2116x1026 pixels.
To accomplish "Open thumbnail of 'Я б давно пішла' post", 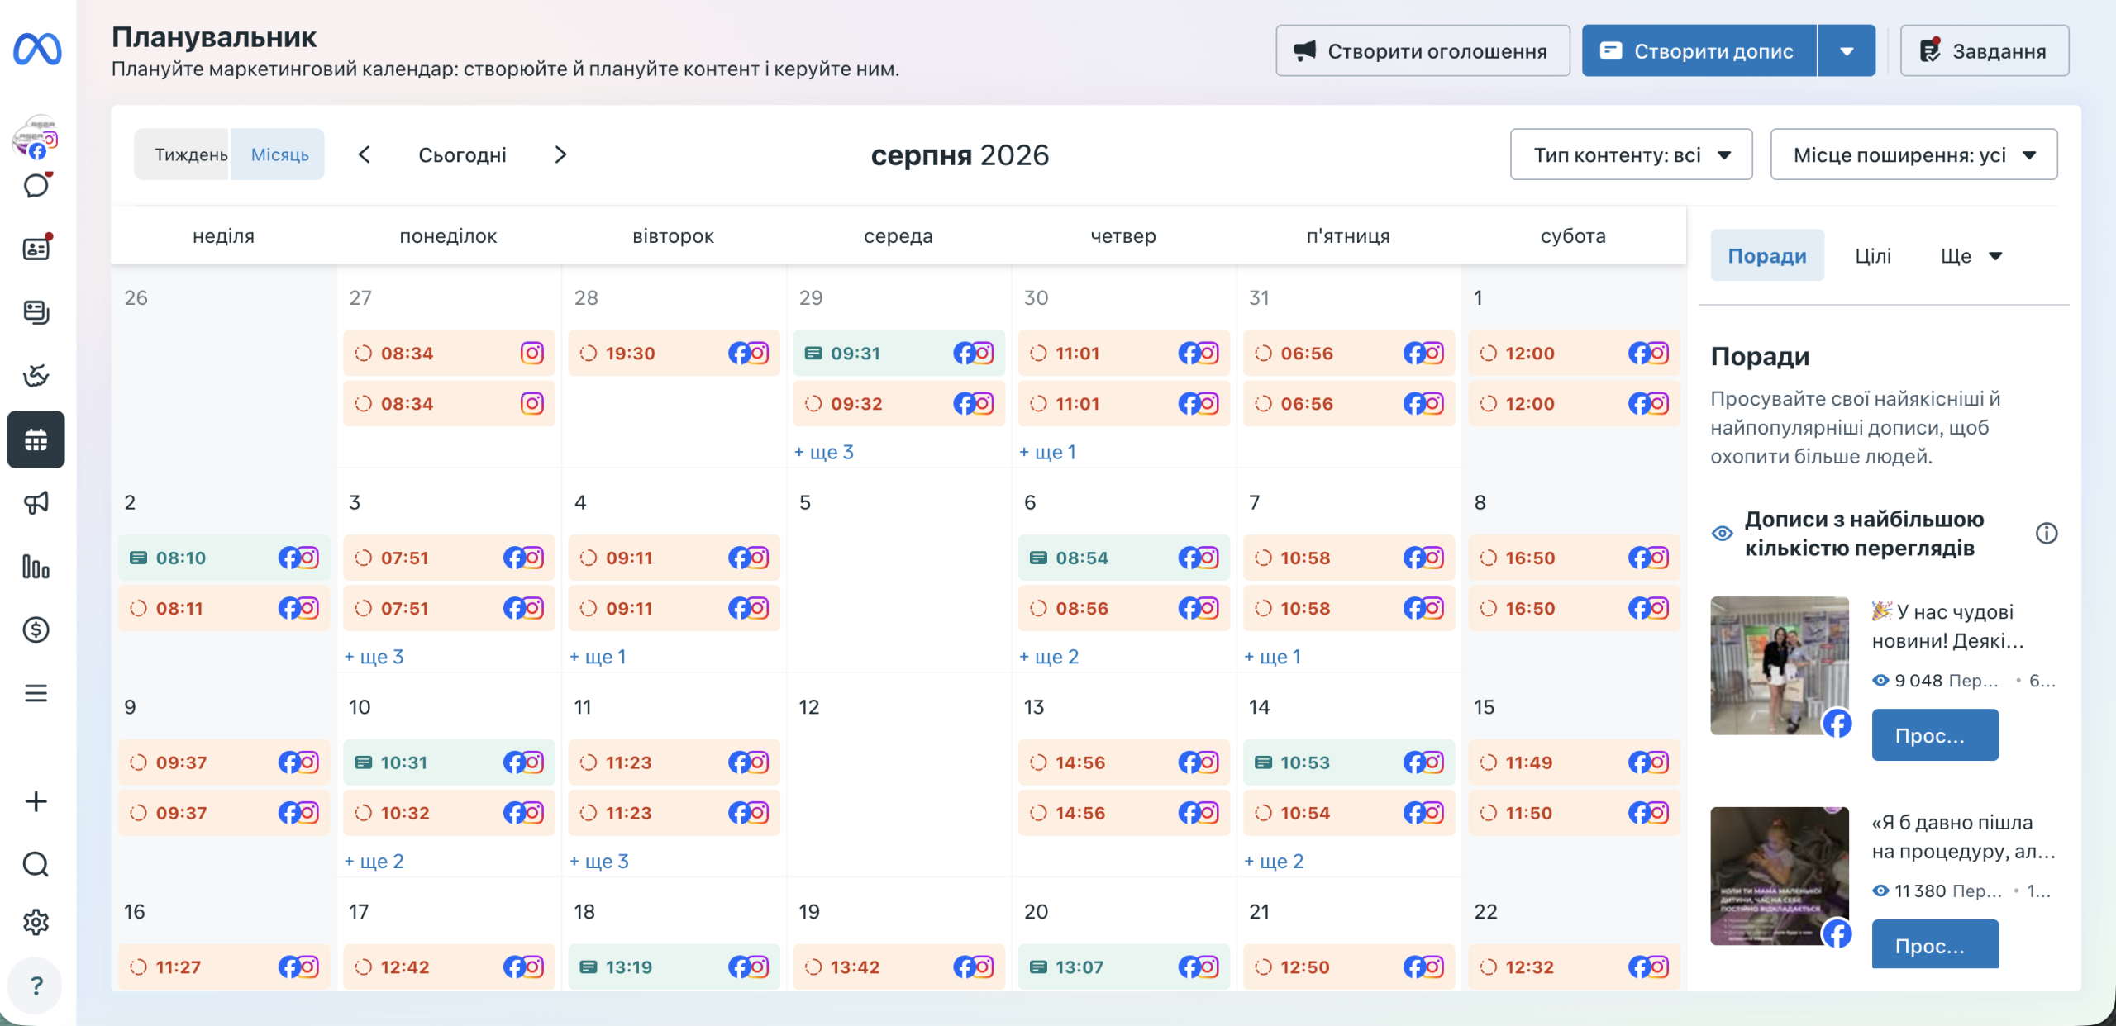I will 1780,876.
